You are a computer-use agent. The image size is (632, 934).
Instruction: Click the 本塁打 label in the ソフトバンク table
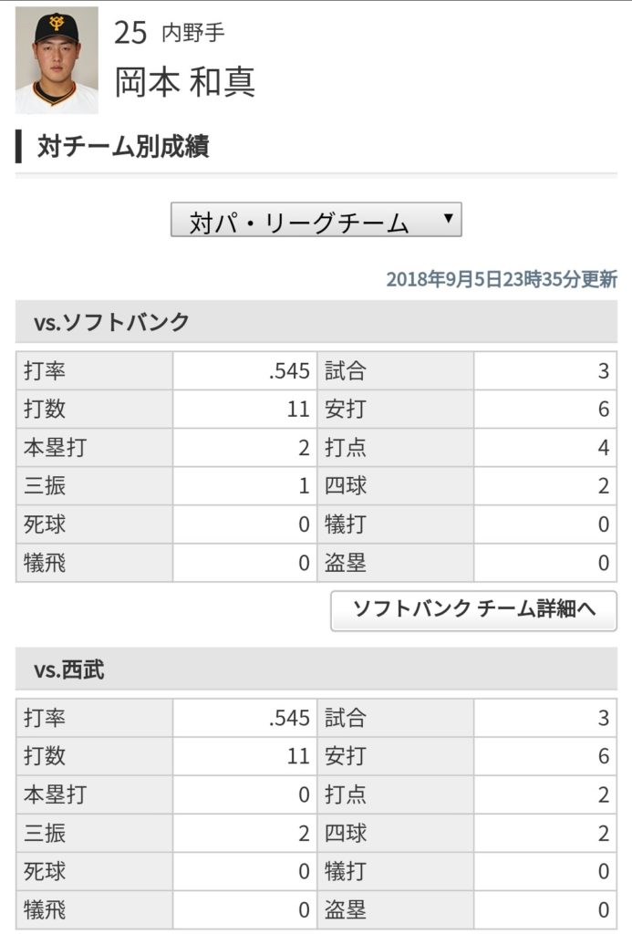click(x=56, y=447)
